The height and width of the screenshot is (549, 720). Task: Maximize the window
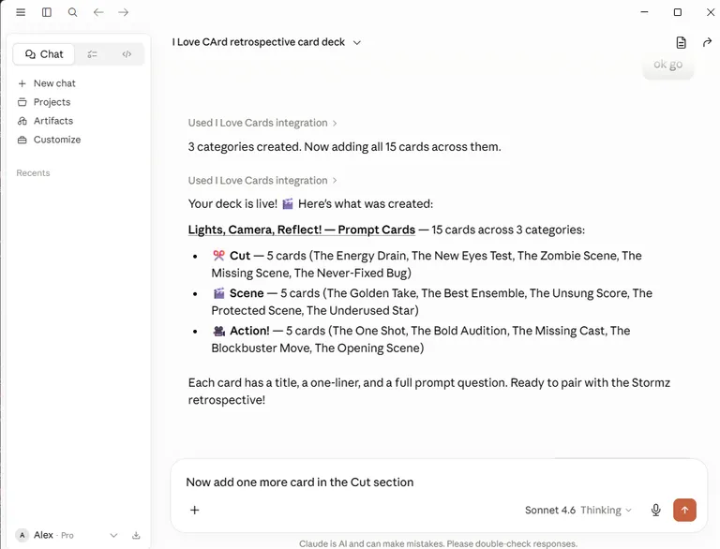677,12
